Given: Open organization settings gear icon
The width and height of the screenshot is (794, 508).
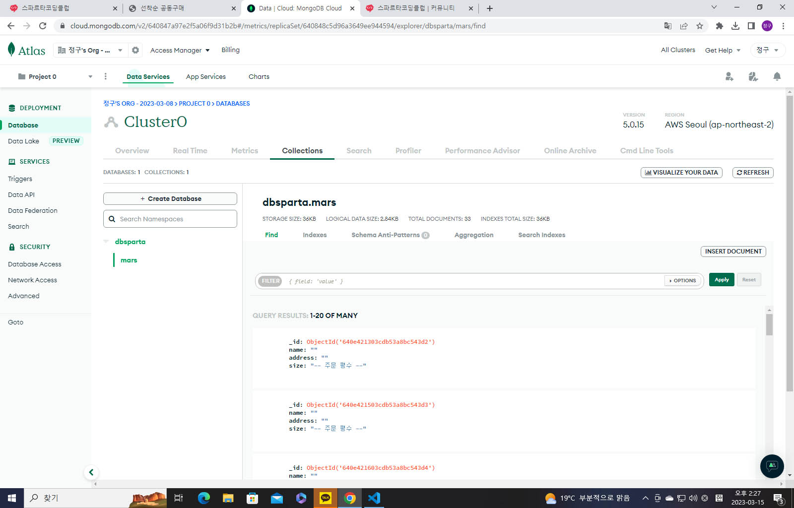Looking at the screenshot, I should coord(135,50).
